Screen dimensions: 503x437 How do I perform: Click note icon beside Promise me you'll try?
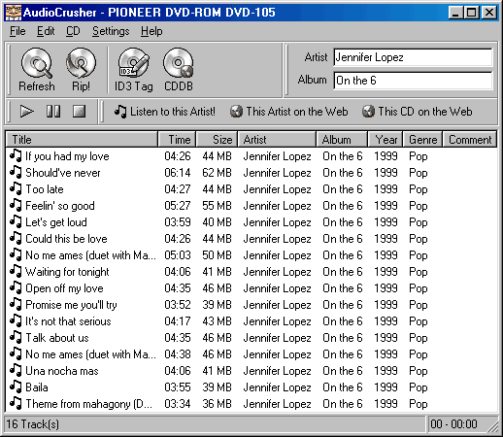16,304
